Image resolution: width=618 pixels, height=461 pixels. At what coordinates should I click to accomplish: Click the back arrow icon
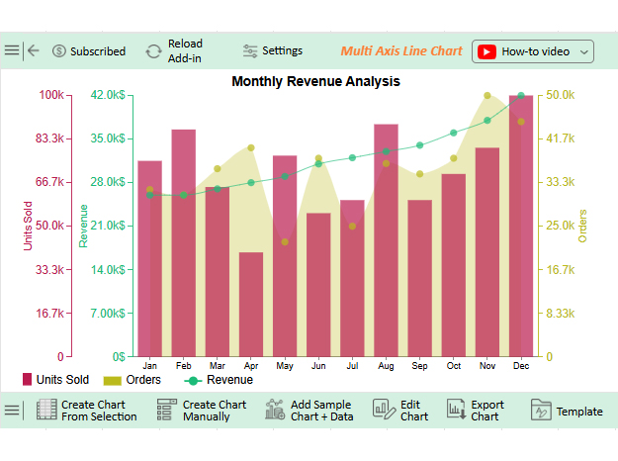coord(34,50)
